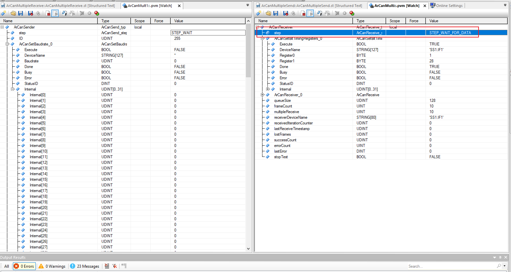This screenshot has width=511, height=272.
Task: Toggle the play/active page icon in right watch
Action: (311, 13)
